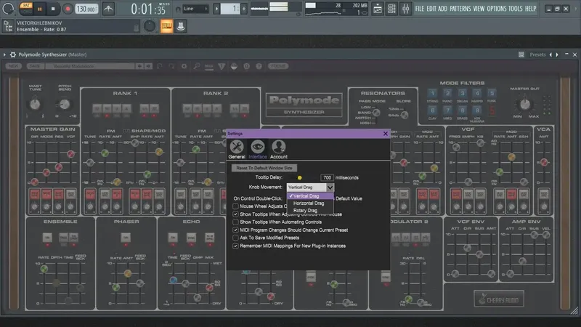Click the tempo 130.000 field
Image resolution: width=581 pixels, height=327 pixels.
[x=86, y=9]
